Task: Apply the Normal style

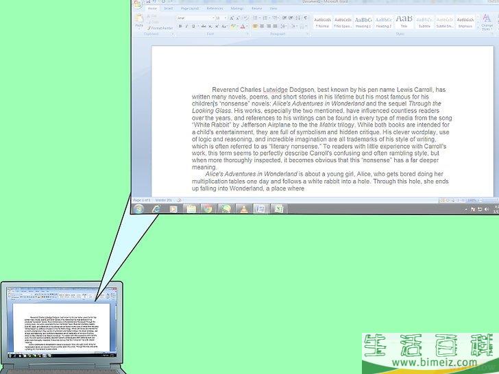Action: tap(322, 23)
